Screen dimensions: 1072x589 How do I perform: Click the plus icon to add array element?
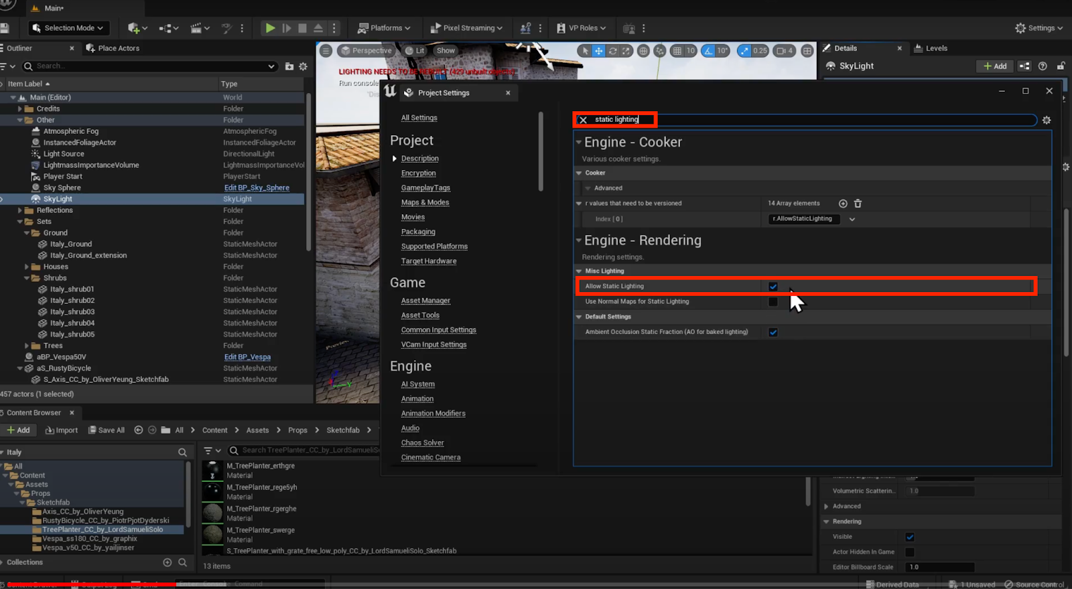tap(843, 203)
